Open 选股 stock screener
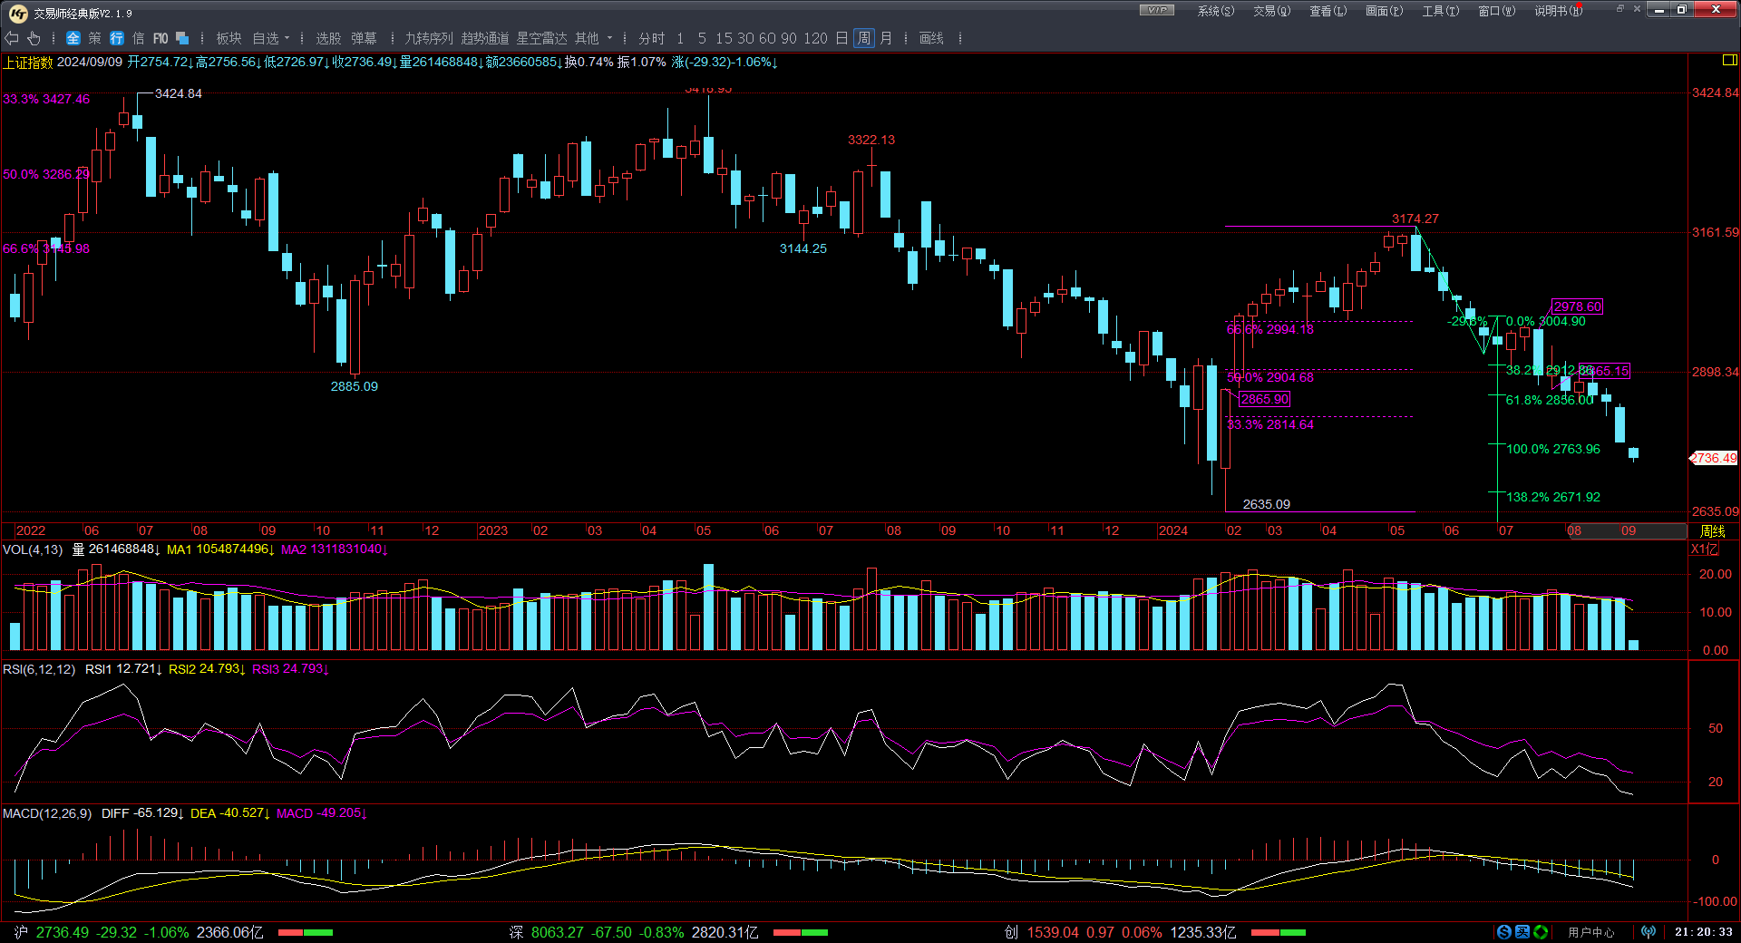The height and width of the screenshot is (943, 1741). (328, 38)
